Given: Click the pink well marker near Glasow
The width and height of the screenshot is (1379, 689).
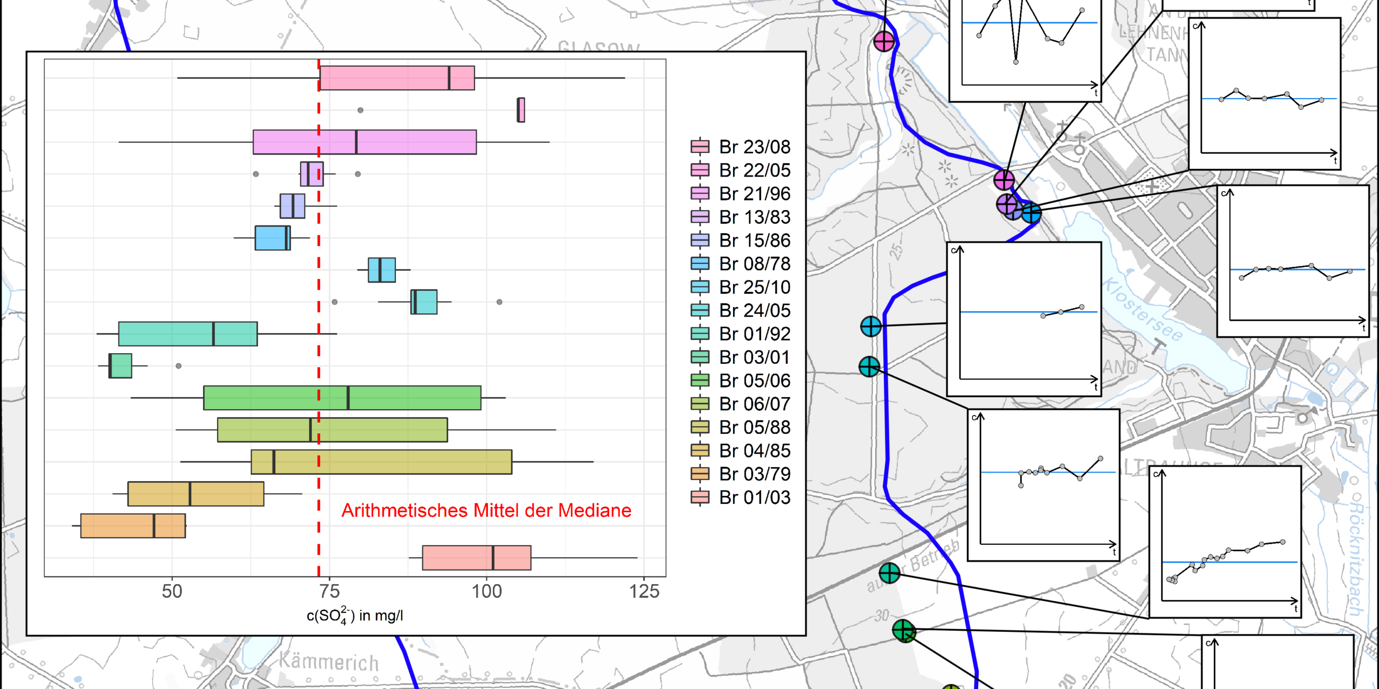Looking at the screenshot, I should 883,41.
